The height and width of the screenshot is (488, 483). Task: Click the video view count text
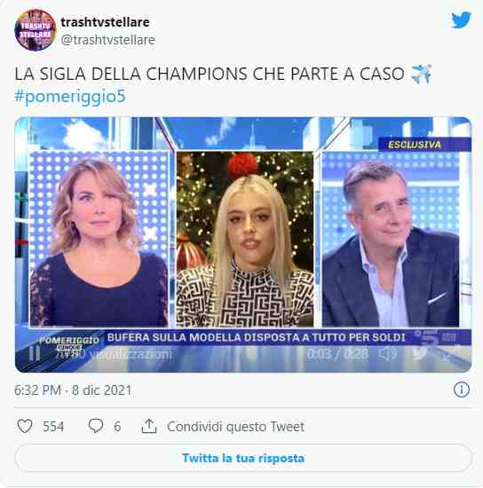pos(115,354)
